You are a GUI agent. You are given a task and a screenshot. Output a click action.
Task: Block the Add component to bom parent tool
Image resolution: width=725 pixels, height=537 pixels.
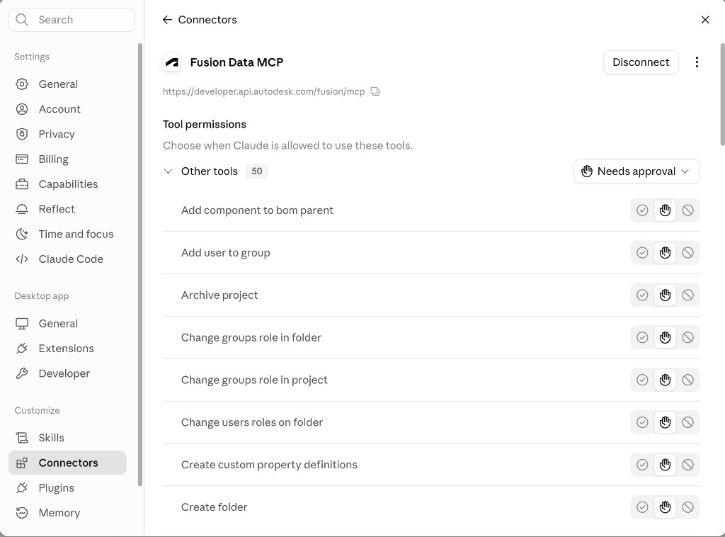(x=687, y=210)
